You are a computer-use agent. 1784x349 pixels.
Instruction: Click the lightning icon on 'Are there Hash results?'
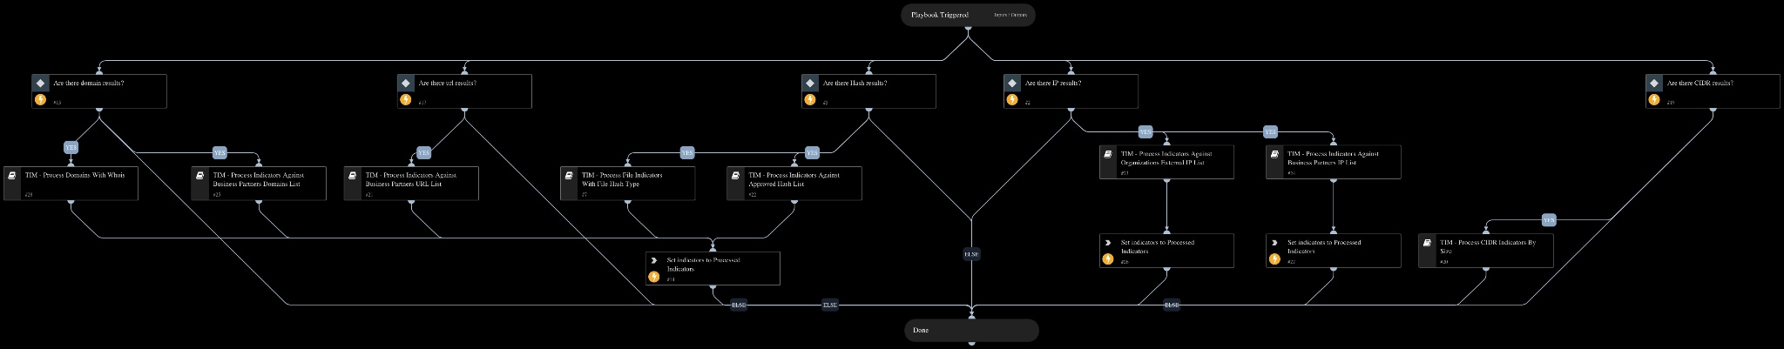(x=809, y=99)
